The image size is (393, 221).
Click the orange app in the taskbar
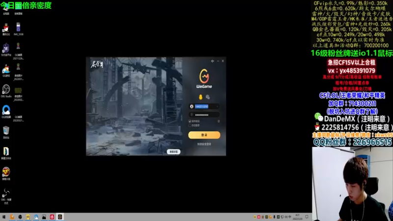tap(12, 217)
